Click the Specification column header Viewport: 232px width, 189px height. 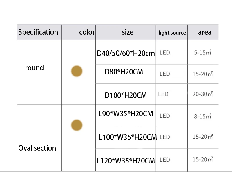[x=38, y=32]
